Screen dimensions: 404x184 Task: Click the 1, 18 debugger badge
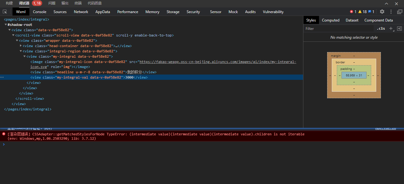pos(37,3)
